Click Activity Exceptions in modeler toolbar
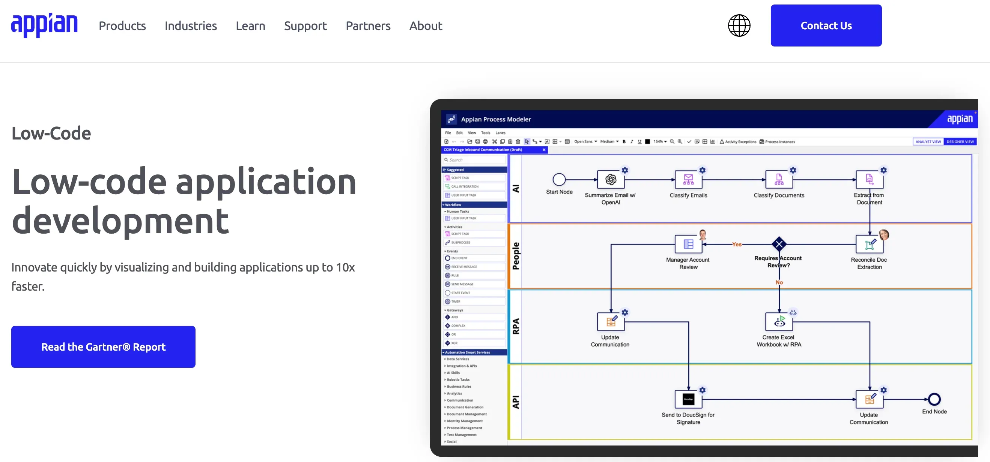Screen dimensions: 990x462 coord(738,142)
